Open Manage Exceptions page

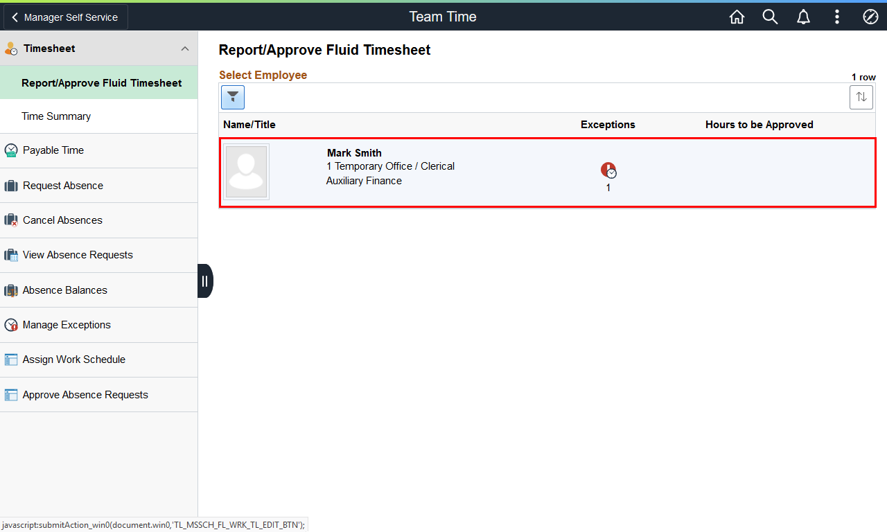point(67,325)
